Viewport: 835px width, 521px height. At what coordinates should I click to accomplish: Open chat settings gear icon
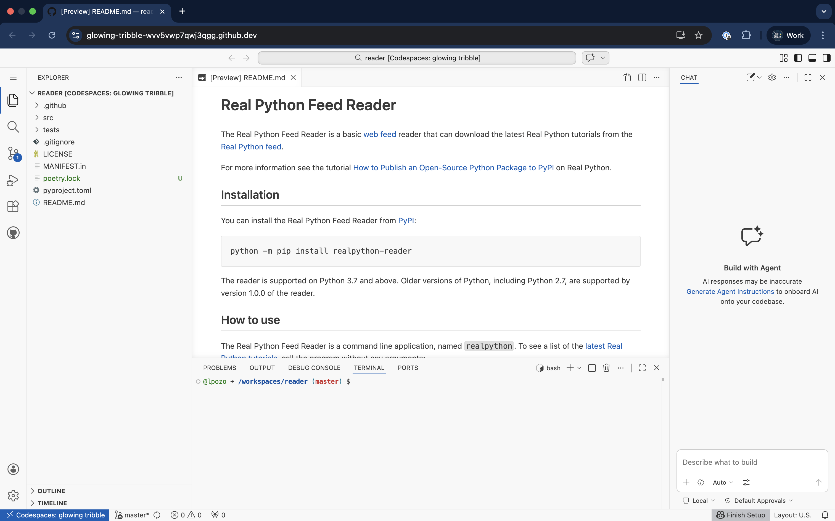coord(772,77)
